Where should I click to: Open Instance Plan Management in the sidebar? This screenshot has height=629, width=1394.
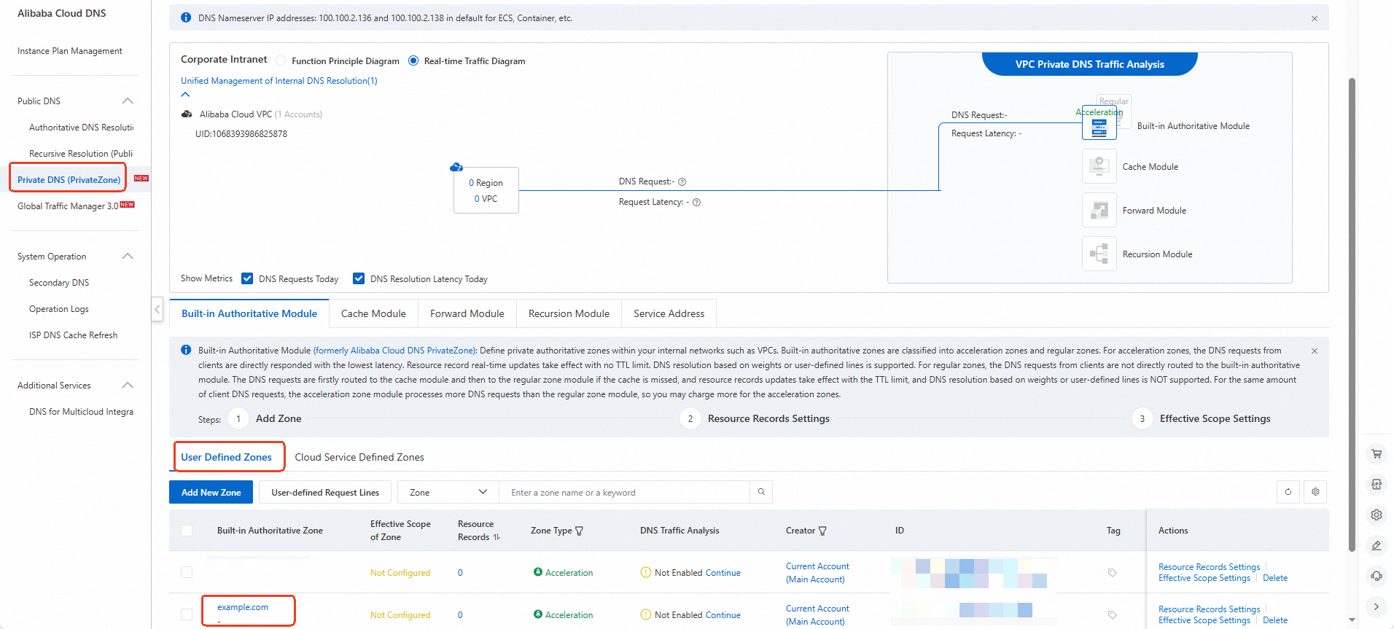click(x=70, y=51)
